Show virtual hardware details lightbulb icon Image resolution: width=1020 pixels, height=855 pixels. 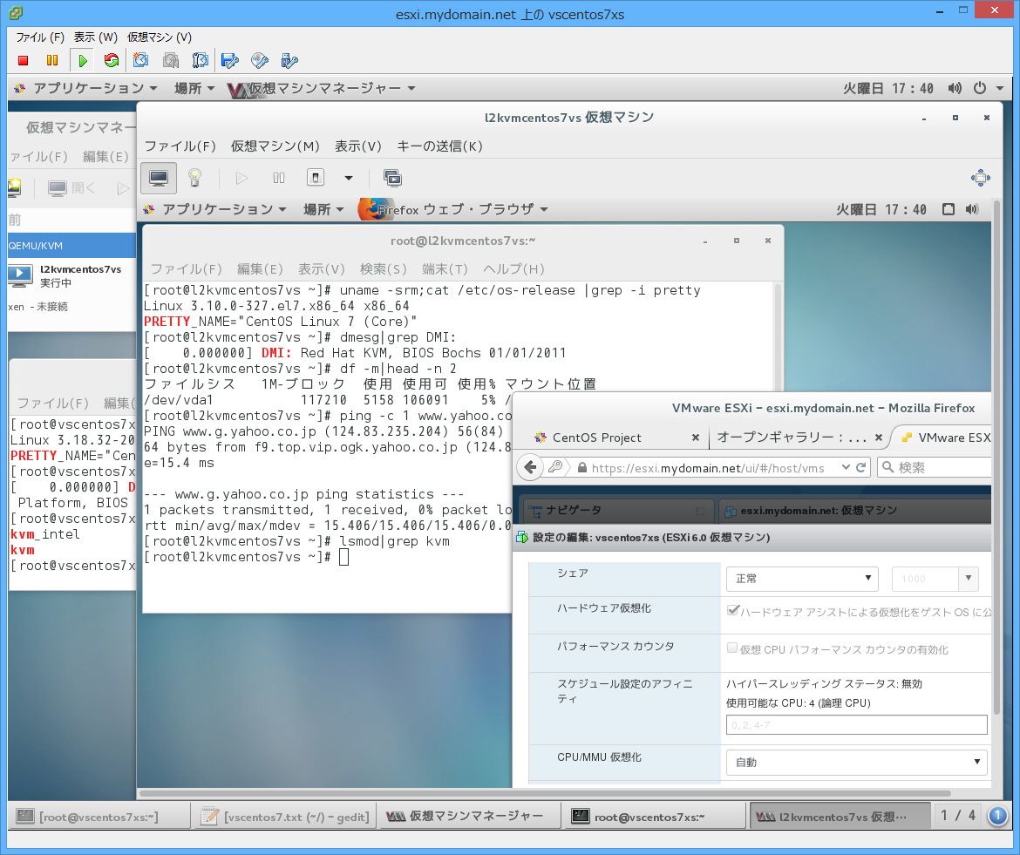194,178
